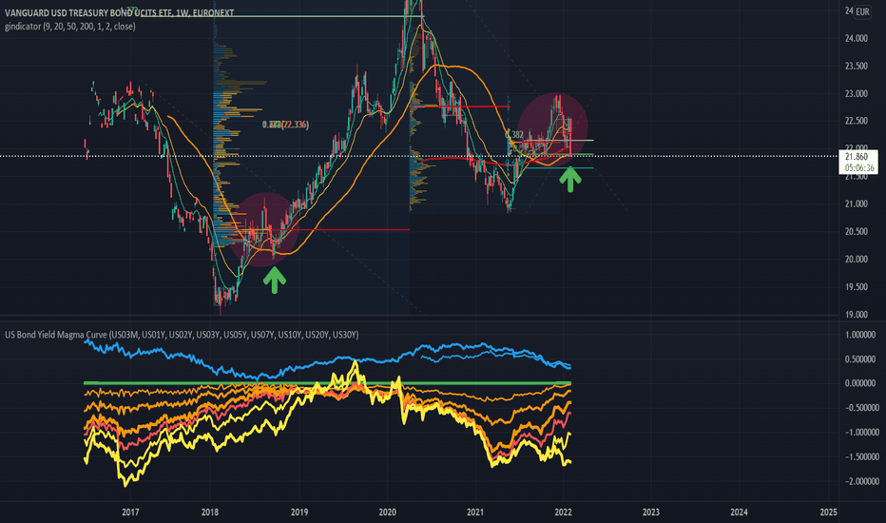Select the dotted current price line
Screen dimensions: 886x523
pos(419,156)
